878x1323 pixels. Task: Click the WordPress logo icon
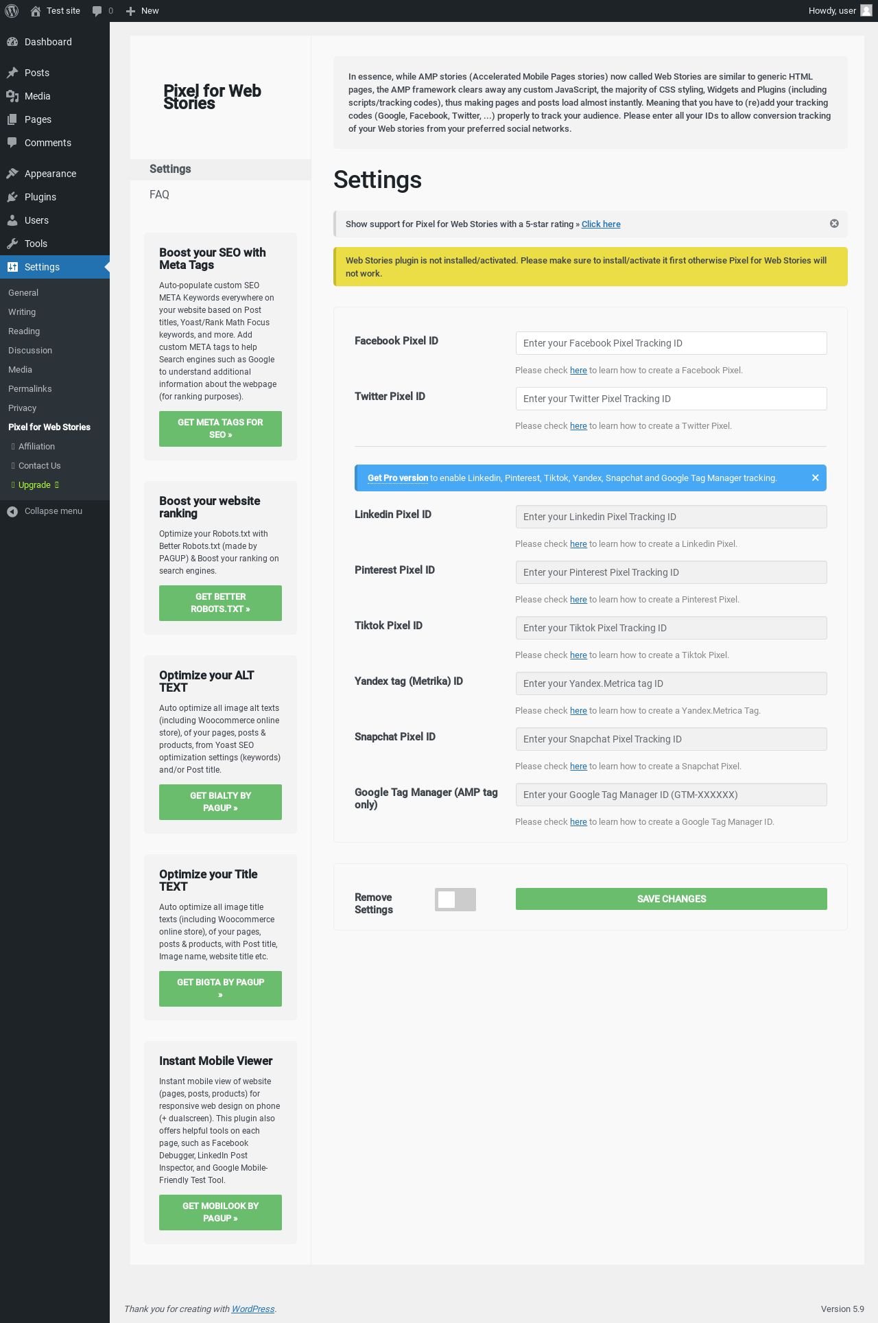(12, 11)
